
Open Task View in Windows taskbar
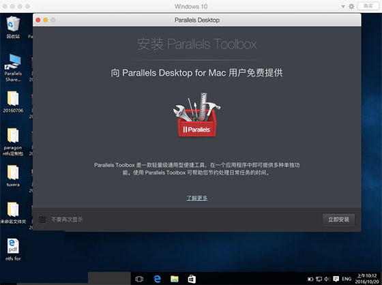[x=139, y=279]
